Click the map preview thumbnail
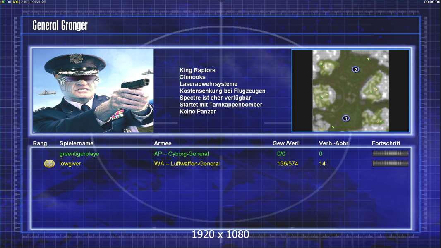The height and width of the screenshot is (248, 441). 351,91
